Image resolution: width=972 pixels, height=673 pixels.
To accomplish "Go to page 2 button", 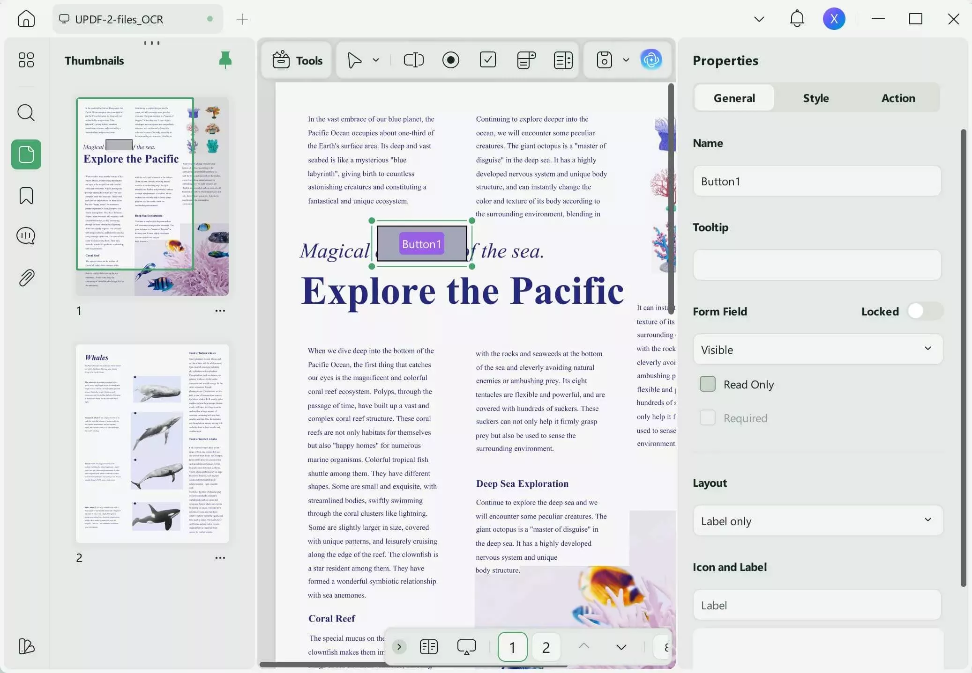I will 546,647.
